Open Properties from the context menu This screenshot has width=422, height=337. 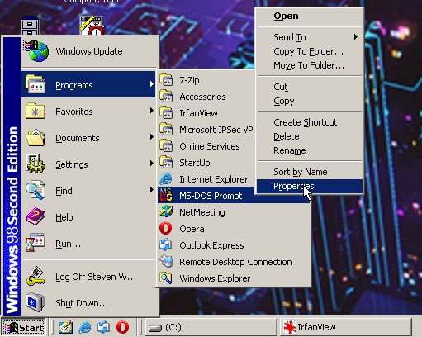point(310,186)
